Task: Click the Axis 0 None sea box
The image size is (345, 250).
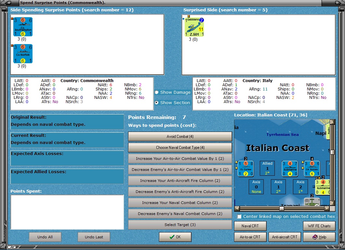Action: (x=256, y=187)
